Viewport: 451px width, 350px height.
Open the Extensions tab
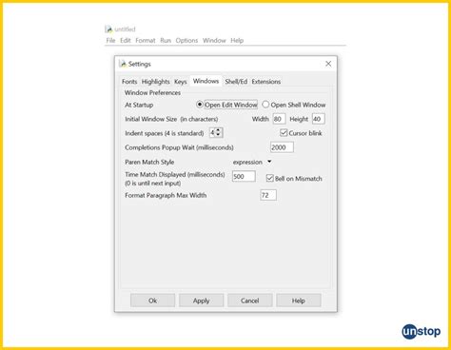pos(266,82)
